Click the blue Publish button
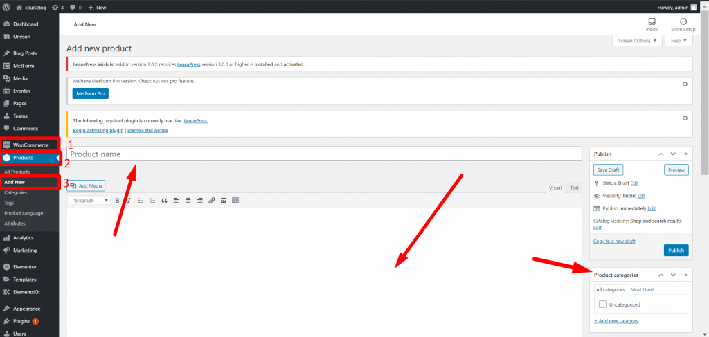Viewport: 709px width, 337px height. [x=676, y=251]
